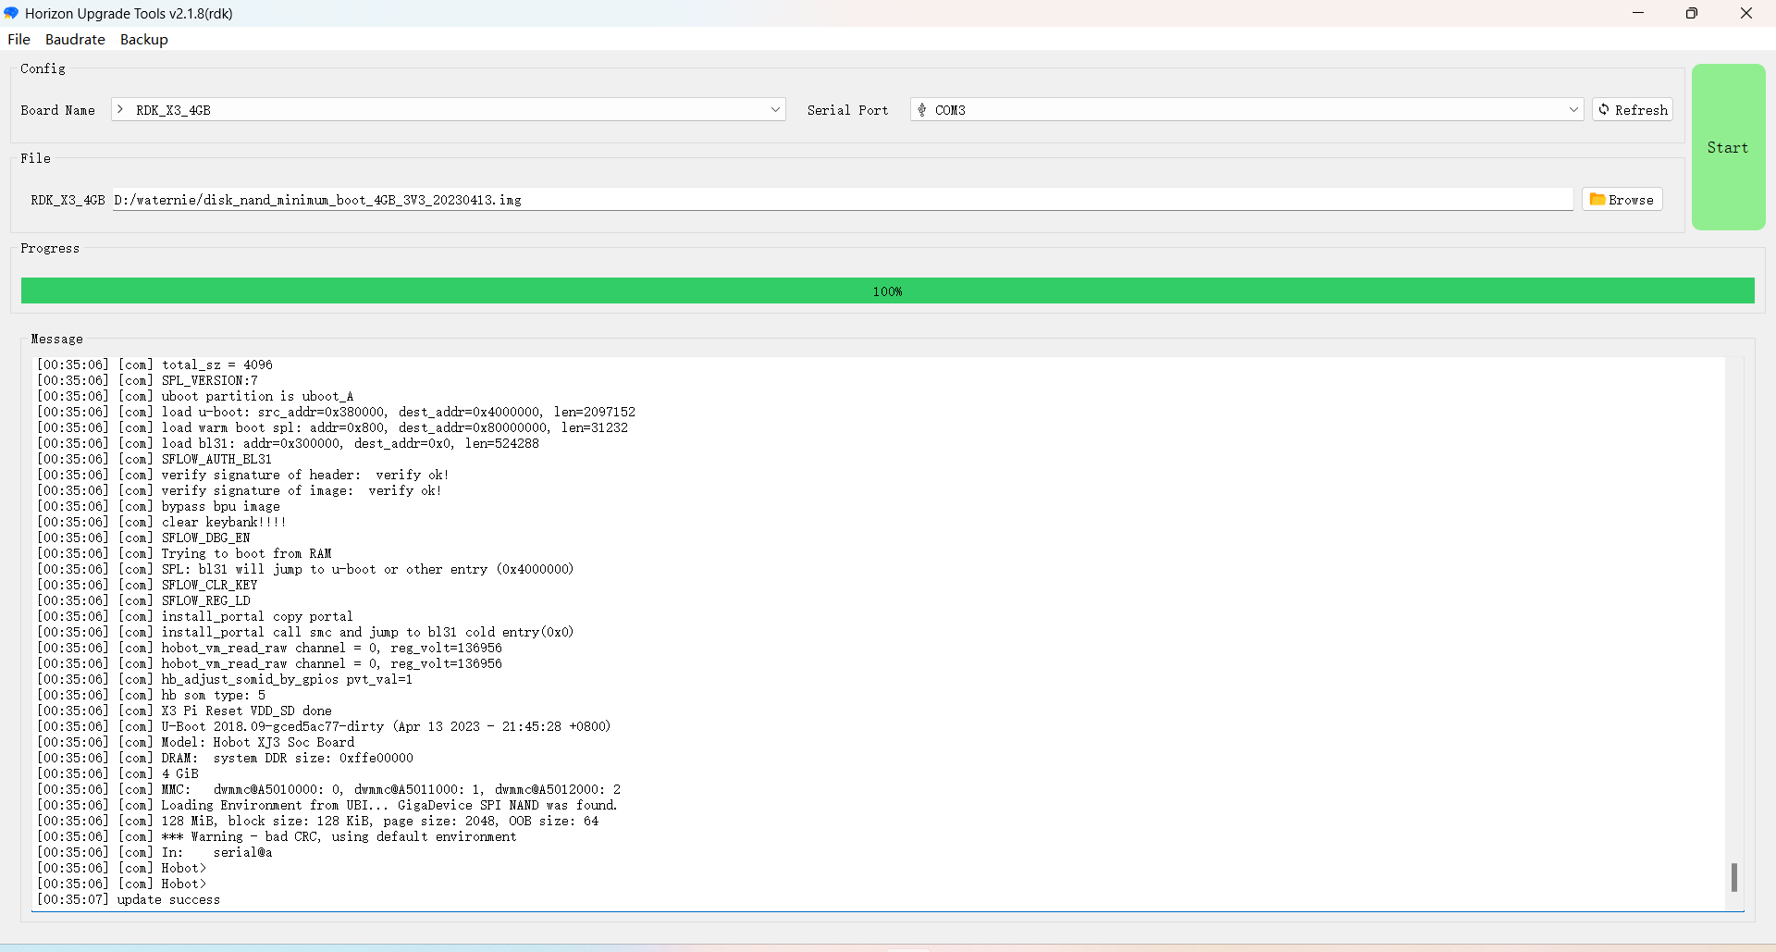
Task: Open the File menu
Action: pyautogui.click(x=18, y=39)
